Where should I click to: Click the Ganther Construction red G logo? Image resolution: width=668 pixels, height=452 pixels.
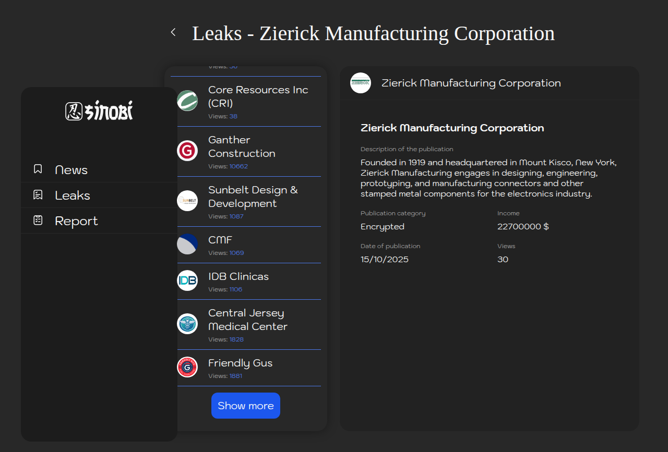coord(187,151)
